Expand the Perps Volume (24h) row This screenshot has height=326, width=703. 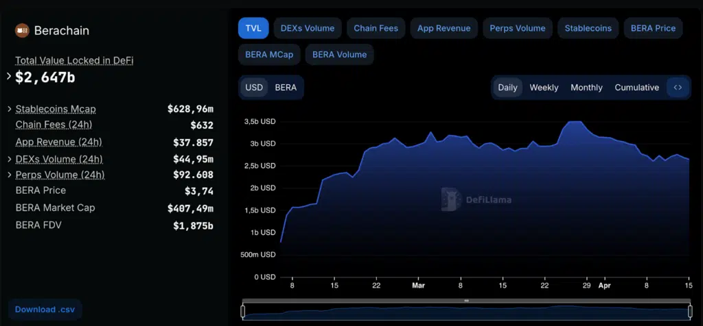[9, 175]
